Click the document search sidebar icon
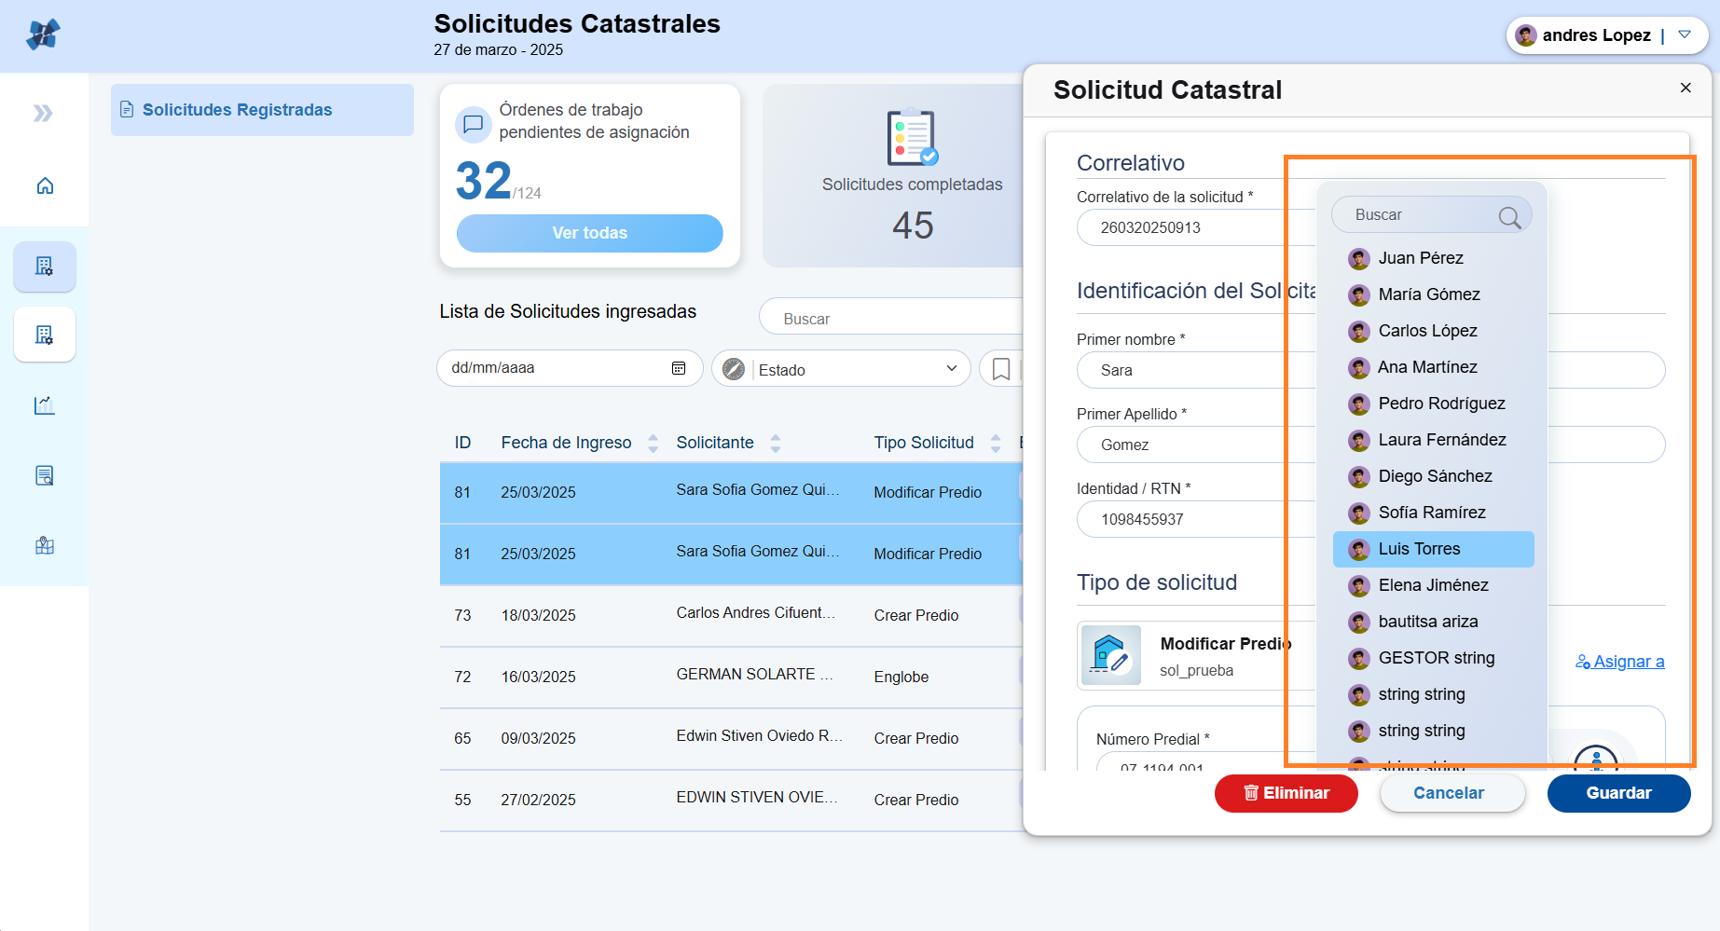This screenshot has width=1720, height=931. point(45,476)
